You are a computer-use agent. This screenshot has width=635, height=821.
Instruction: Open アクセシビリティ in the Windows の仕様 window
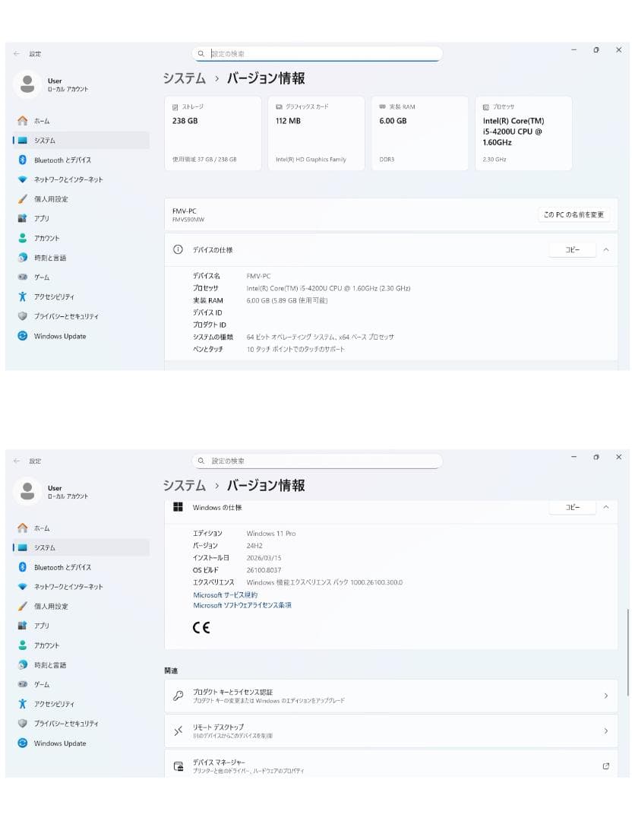point(81,704)
